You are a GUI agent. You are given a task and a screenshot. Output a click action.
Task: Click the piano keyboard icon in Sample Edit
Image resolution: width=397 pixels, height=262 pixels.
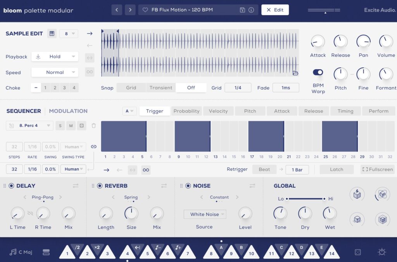52,34
